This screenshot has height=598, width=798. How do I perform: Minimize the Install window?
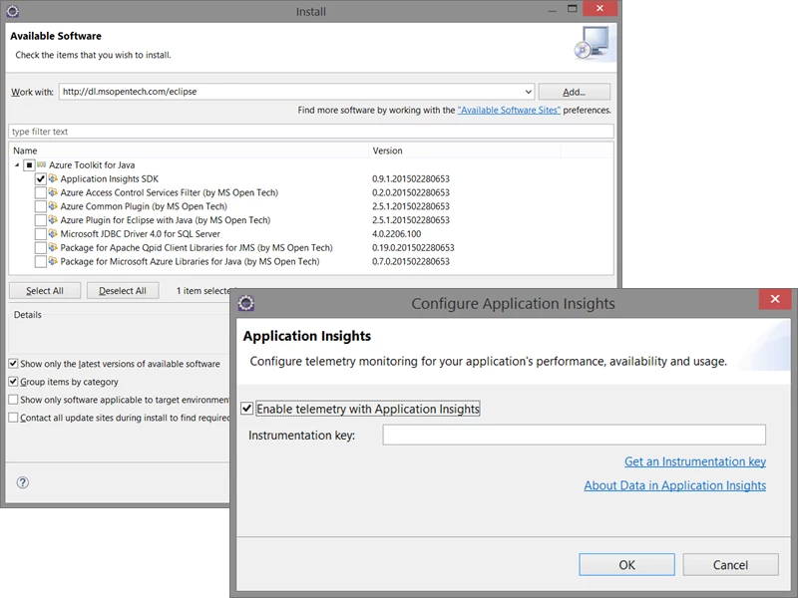(x=553, y=10)
